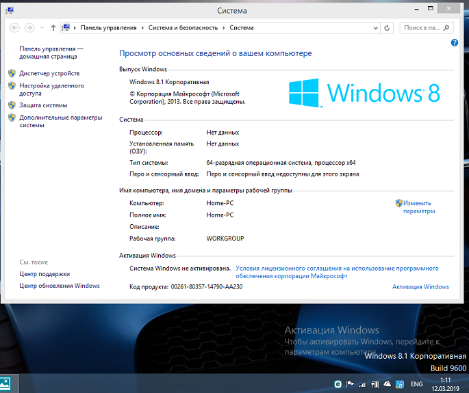Click the window system icon in title bar
469x393 pixels.
pos(10,10)
